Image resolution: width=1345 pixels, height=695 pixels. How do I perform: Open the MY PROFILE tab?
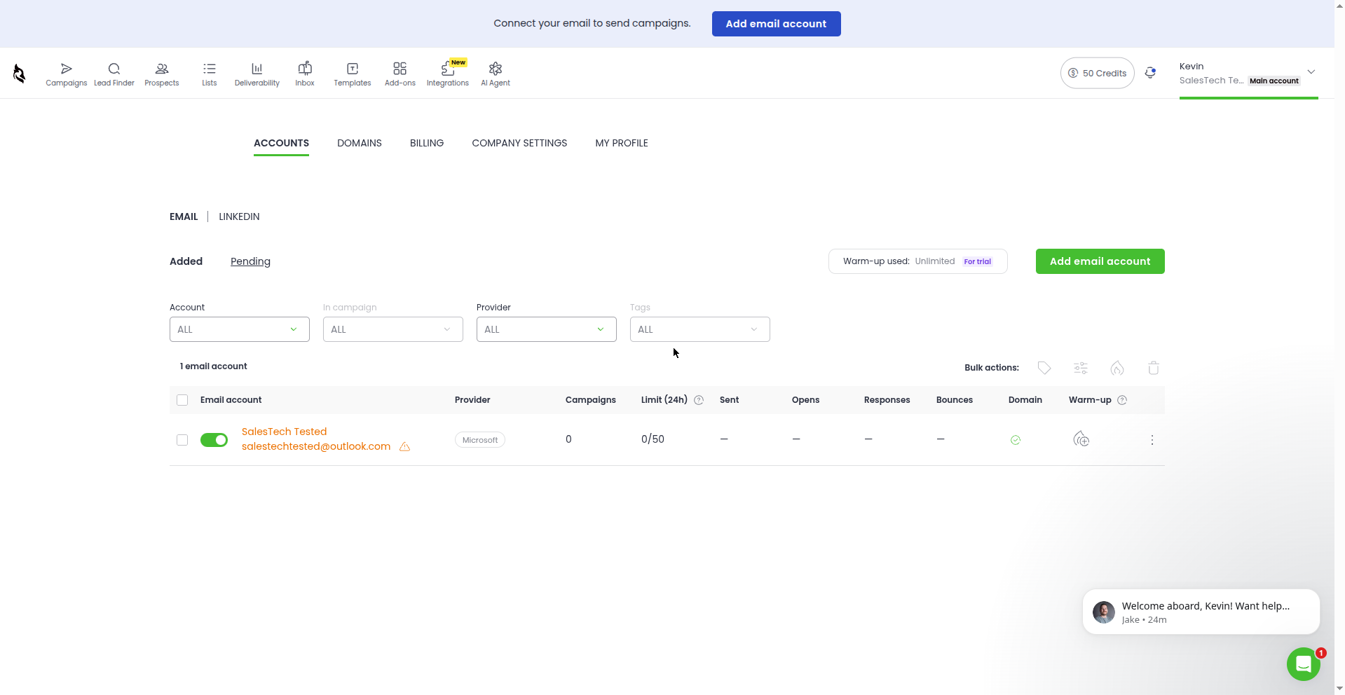(x=622, y=143)
